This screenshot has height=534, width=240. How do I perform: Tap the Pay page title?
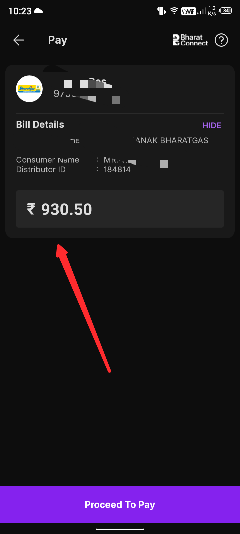tap(58, 40)
